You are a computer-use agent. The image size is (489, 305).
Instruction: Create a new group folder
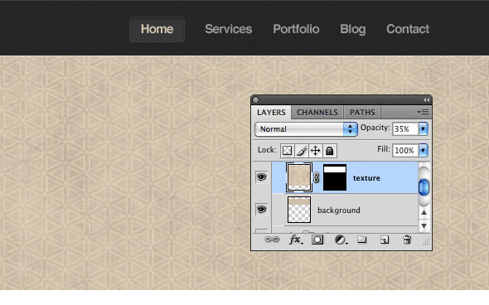(x=361, y=240)
